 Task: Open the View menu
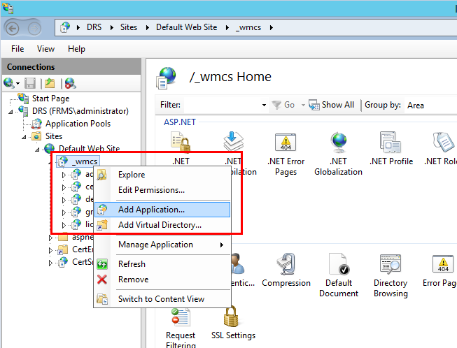(x=45, y=49)
